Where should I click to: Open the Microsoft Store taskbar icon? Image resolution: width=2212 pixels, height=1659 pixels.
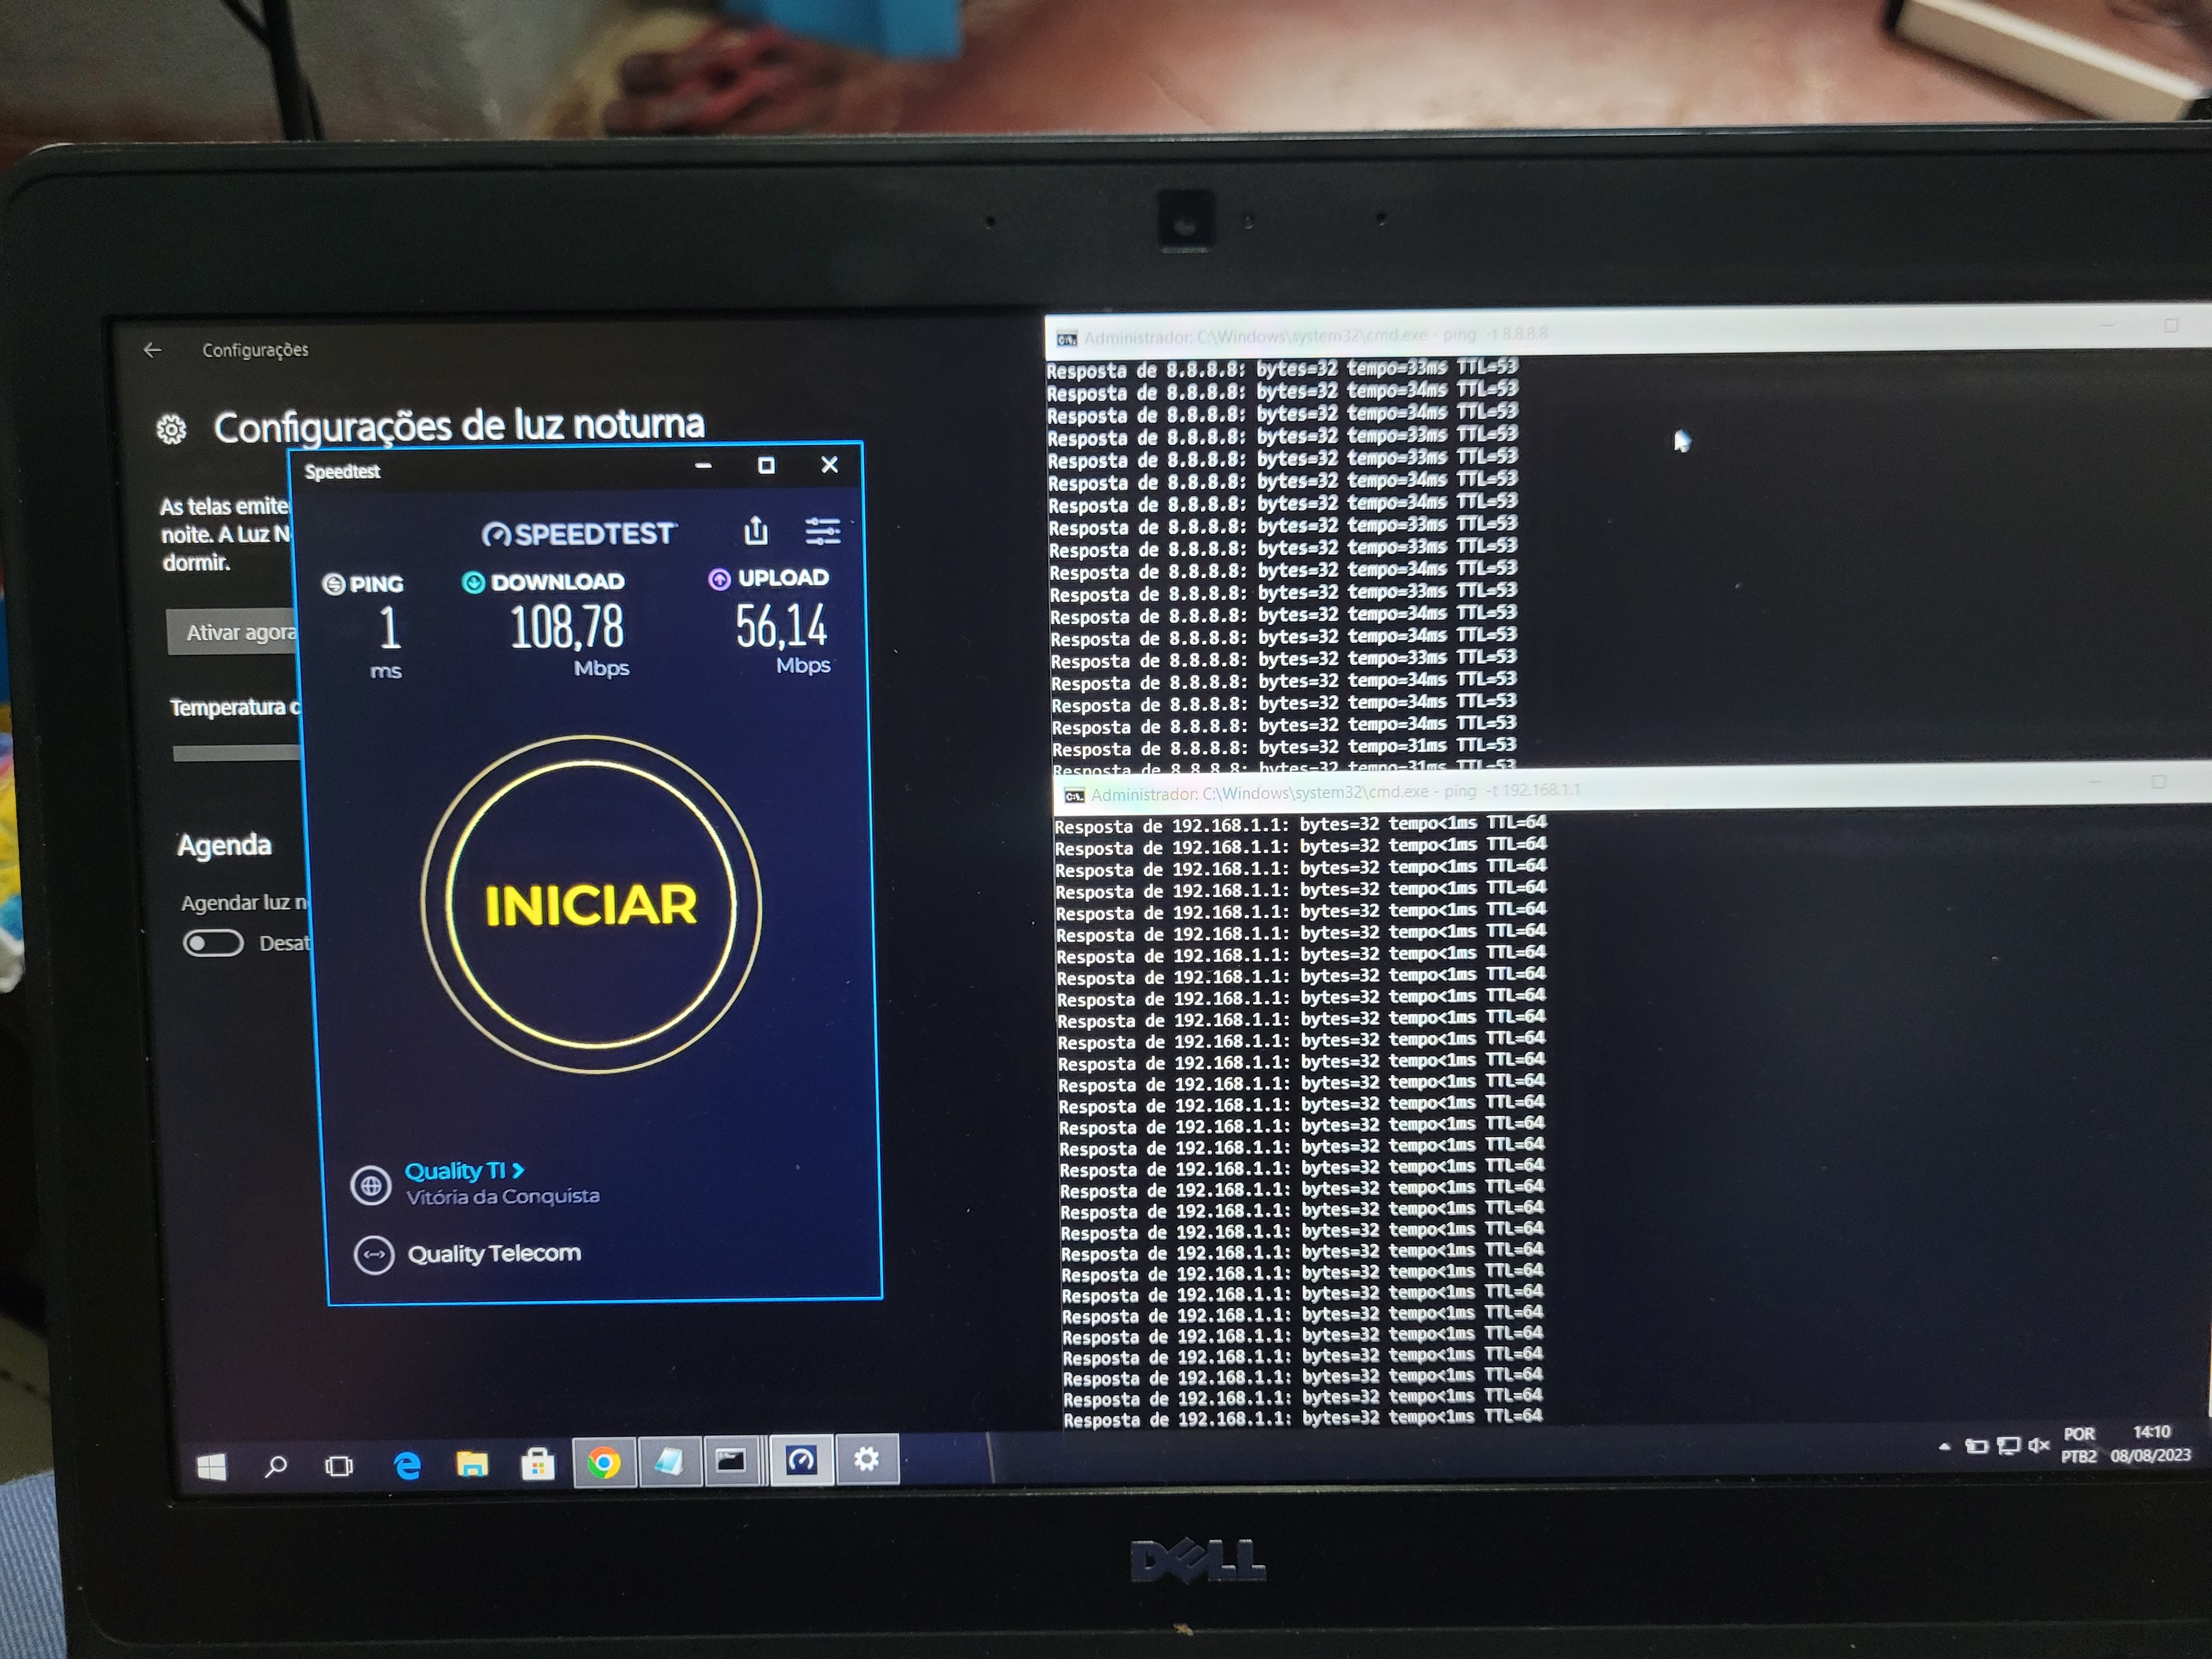[538, 1465]
